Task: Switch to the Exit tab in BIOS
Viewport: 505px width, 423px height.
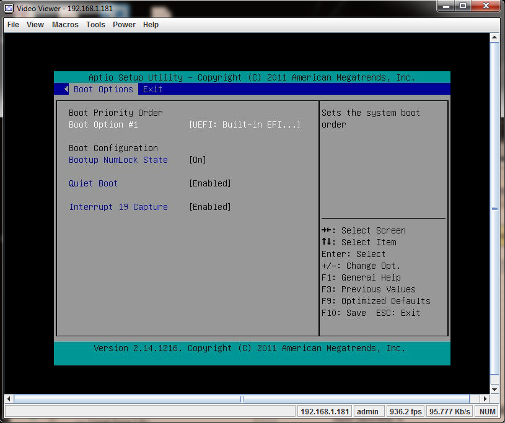Action: [x=152, y=89]
